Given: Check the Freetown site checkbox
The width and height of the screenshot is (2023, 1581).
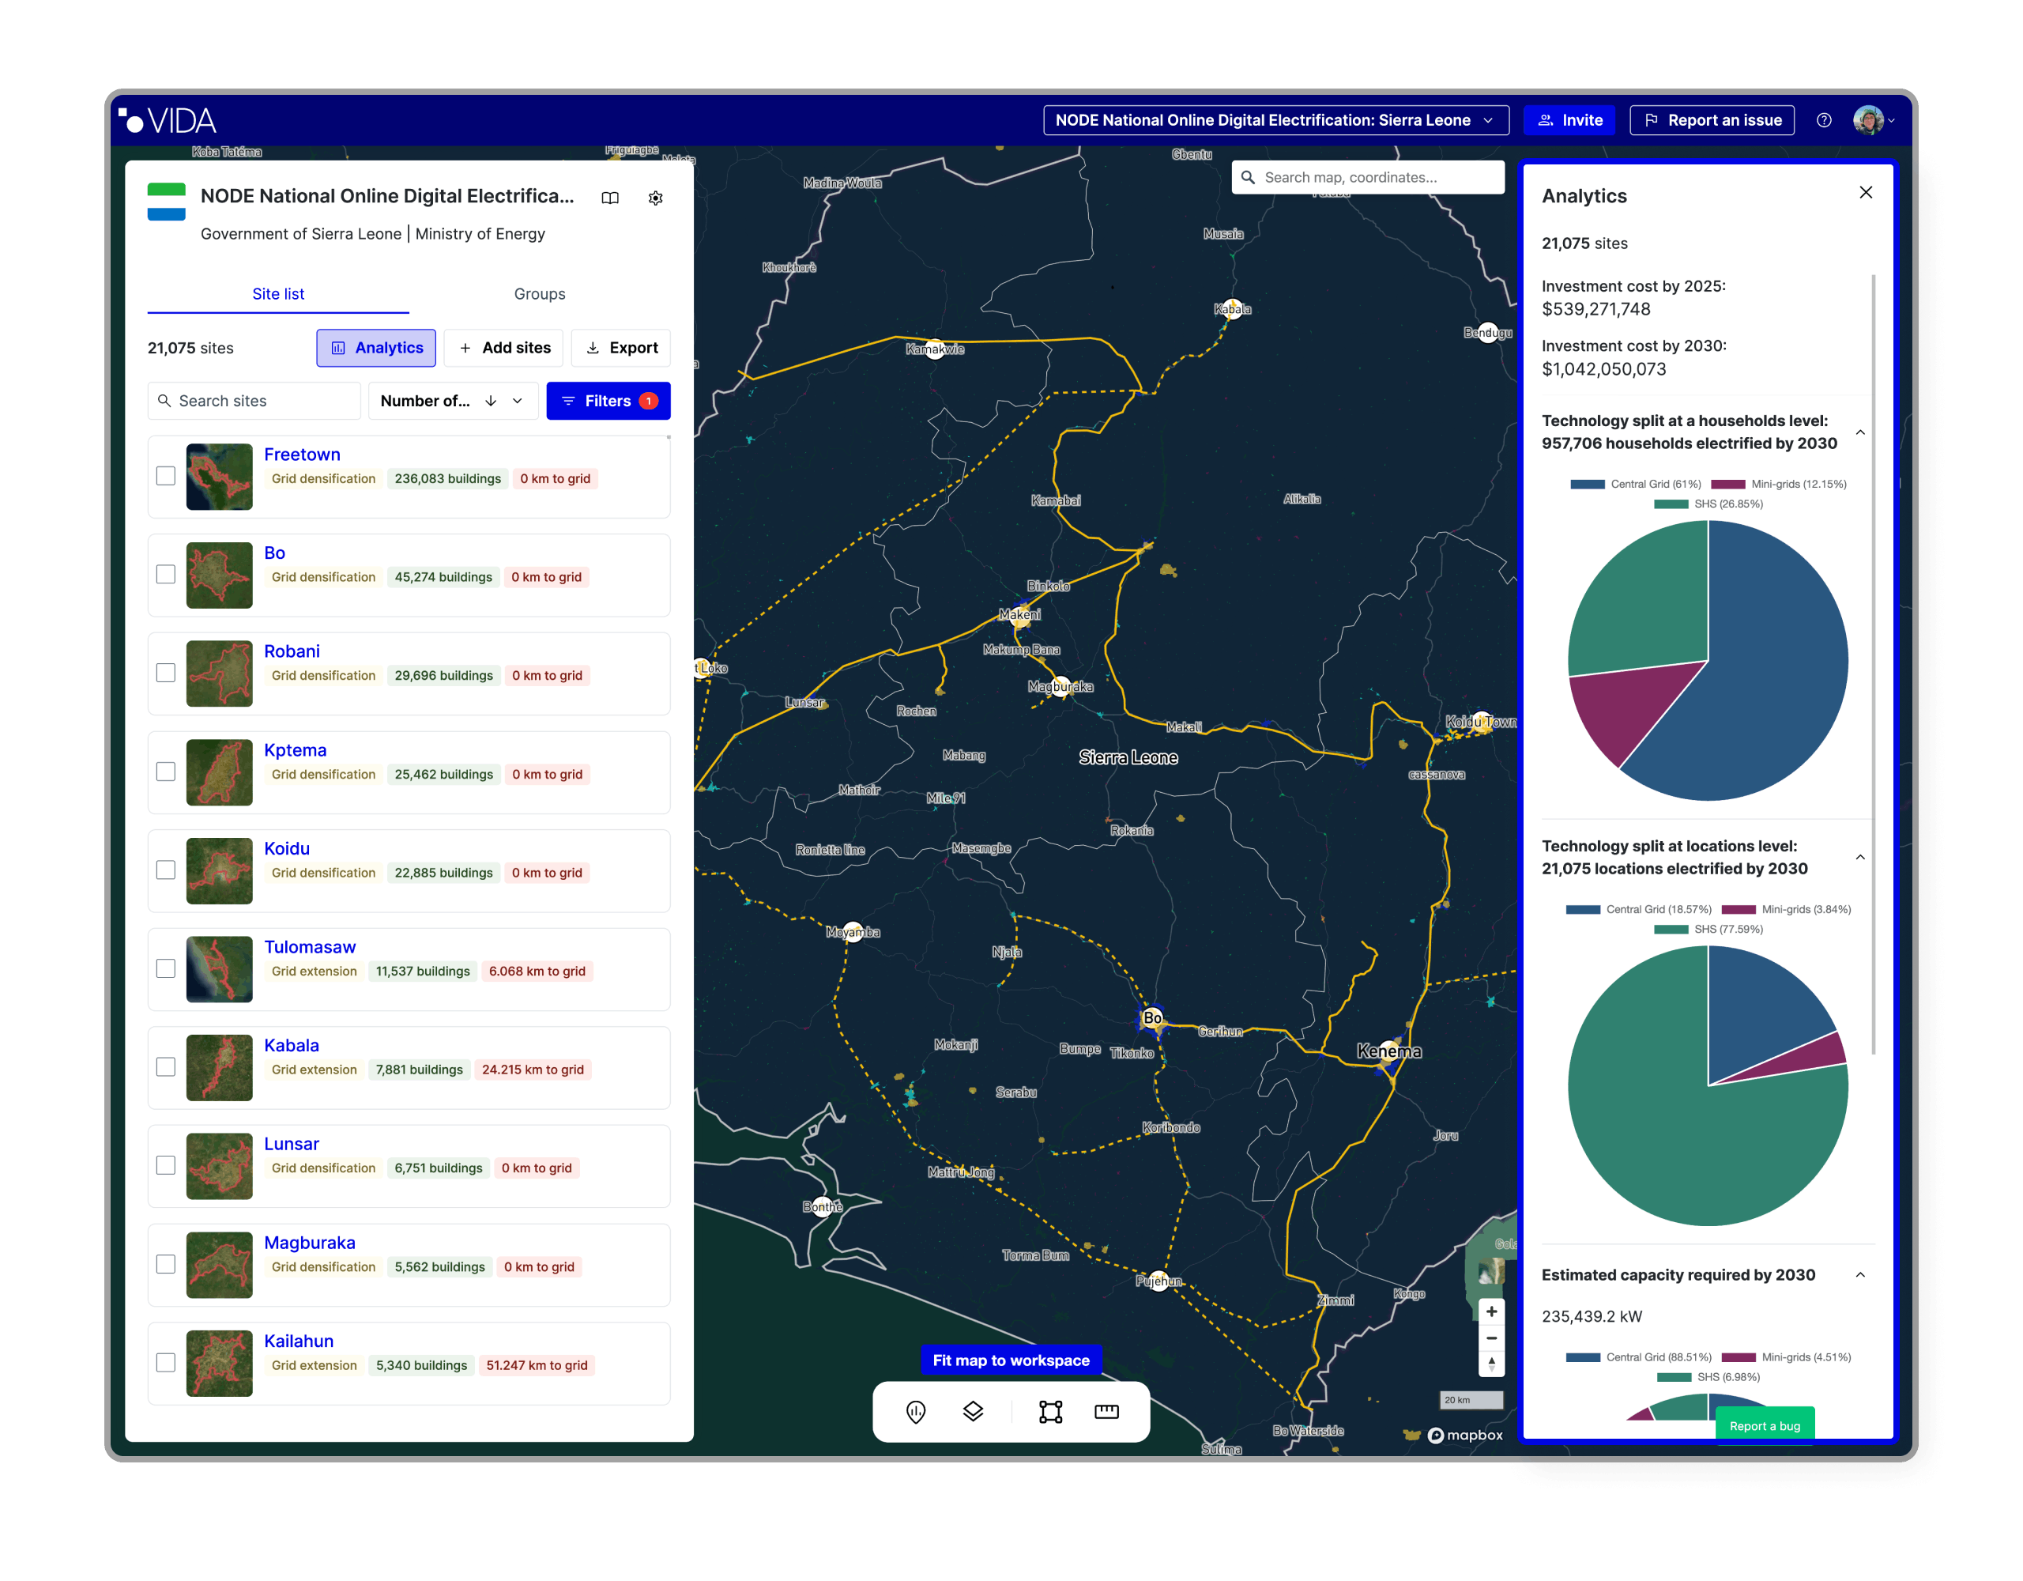Looking at the screenshot, I should point(166,477).
